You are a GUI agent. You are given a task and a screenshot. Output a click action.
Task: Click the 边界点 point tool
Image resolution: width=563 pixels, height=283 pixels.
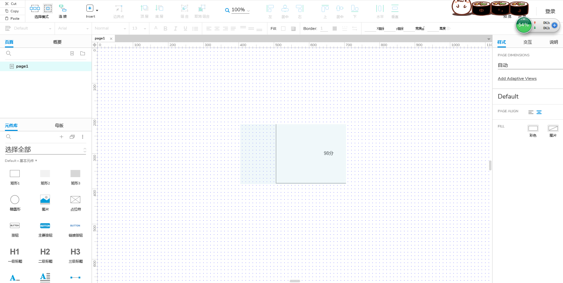pos(119,11)
